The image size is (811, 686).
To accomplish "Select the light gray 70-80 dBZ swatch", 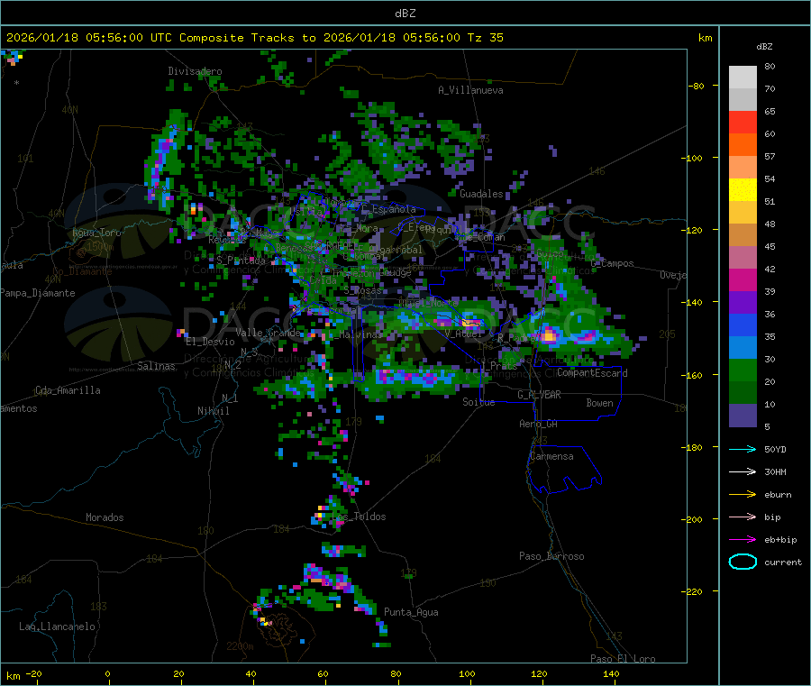I will point(743,78).
